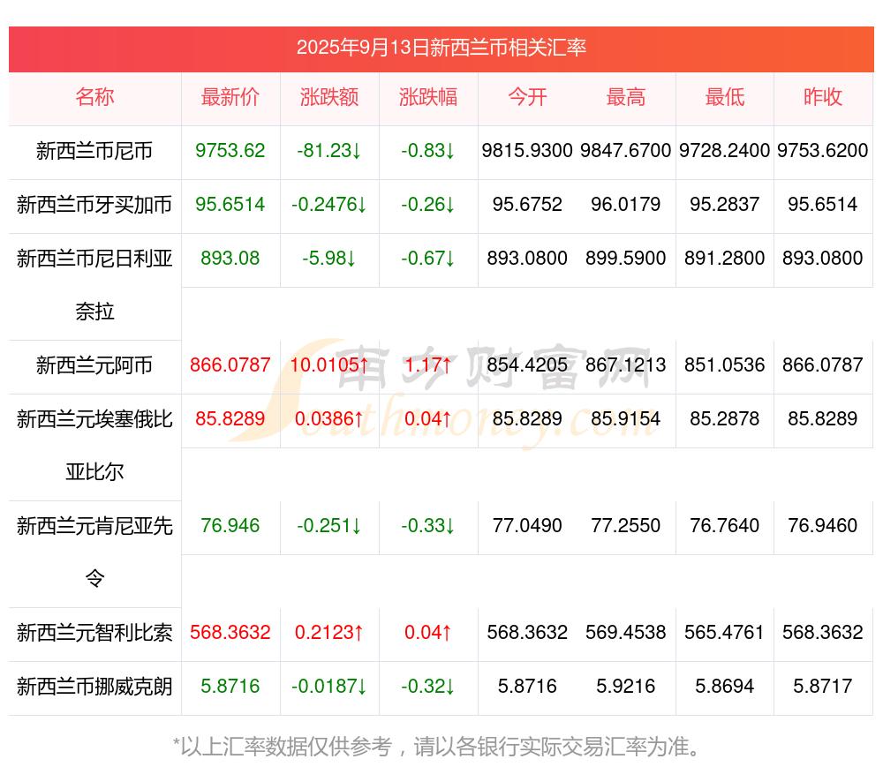This screenshot has width=883, height=774.
Task: Click low value 891.2800
Action: pos(725,258)
